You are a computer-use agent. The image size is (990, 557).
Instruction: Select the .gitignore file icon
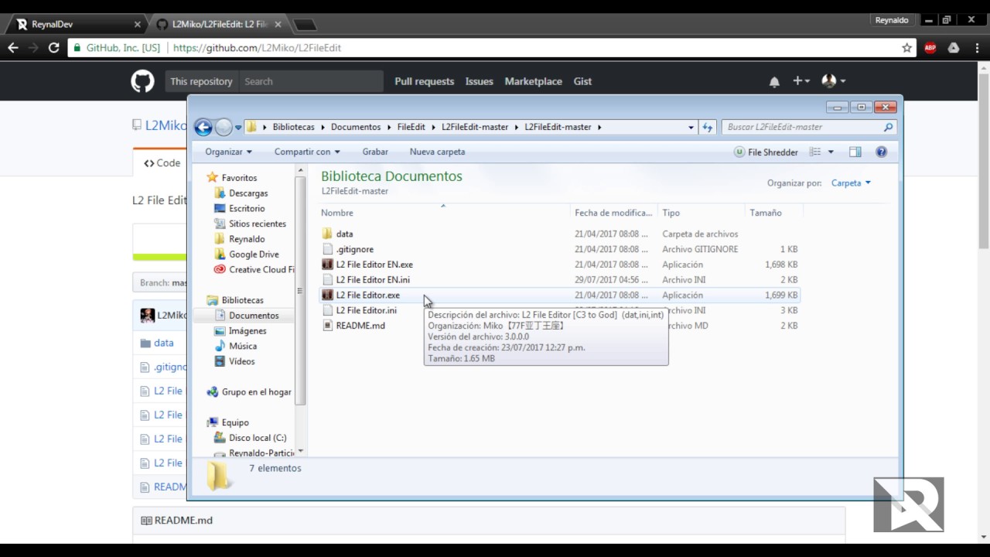[327, 249]
